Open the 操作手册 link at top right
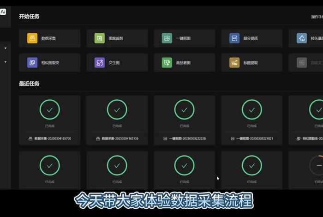This screenshot has height=217, width=323. click(317, 17)
